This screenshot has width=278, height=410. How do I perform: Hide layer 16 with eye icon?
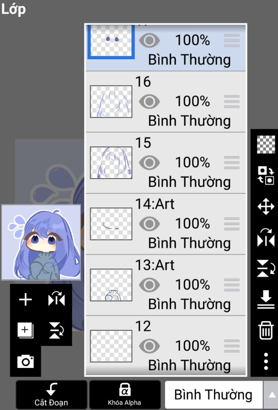click(x=149, y=102)
